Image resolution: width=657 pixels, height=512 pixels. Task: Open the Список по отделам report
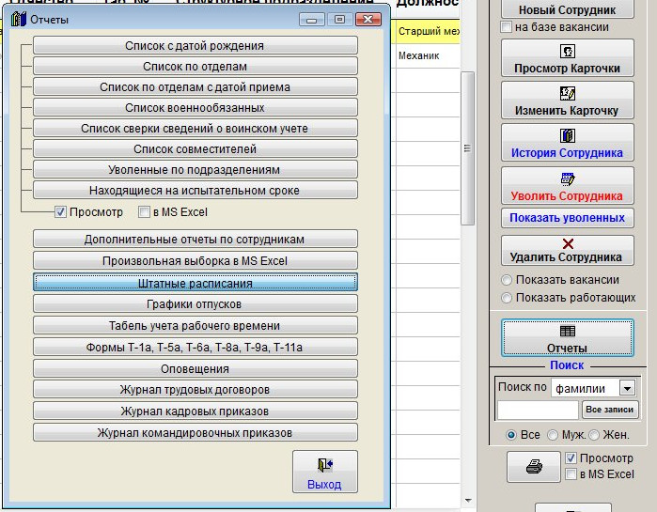coord(196,66)
